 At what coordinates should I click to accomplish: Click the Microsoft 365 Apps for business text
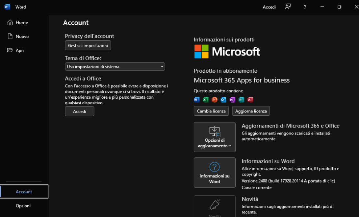click(242, 80)
